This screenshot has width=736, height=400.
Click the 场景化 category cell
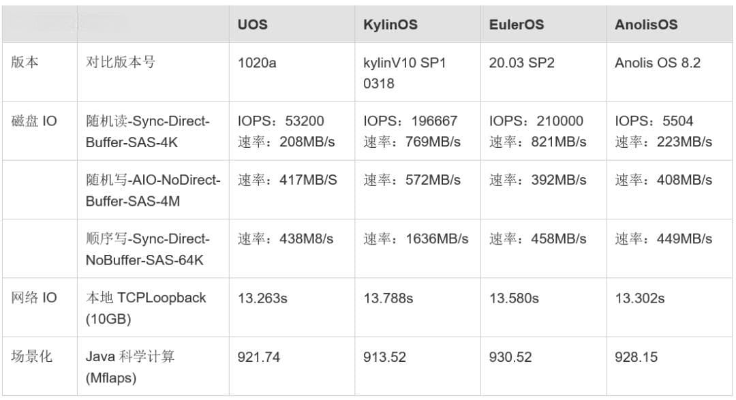pos(40,366)
